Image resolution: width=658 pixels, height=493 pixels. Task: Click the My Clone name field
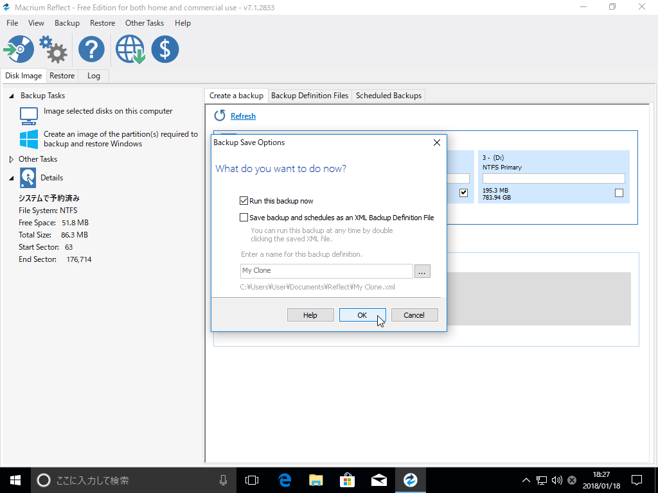point(326,271)
